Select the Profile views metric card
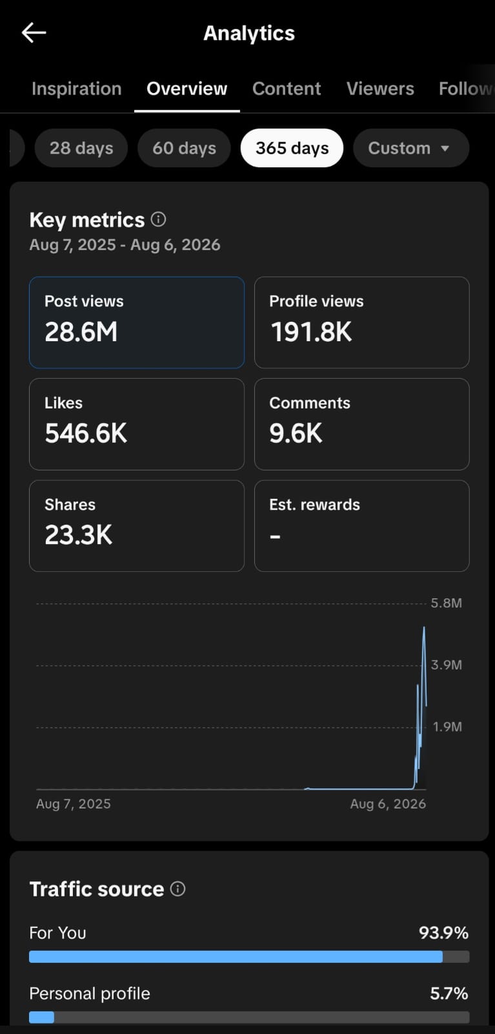The width and height of the screenshot is (495, 1034). point(361,322)
